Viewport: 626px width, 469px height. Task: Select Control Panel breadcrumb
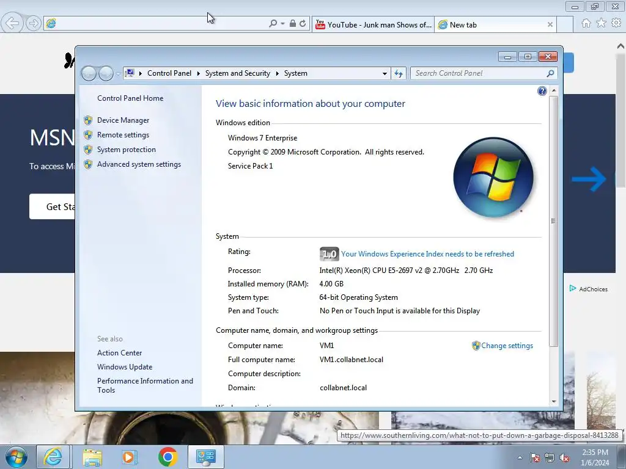click(x=169, y=73)
